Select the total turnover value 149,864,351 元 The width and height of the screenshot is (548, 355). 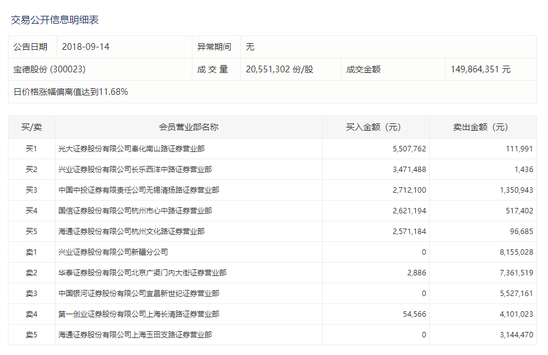click(x=480, y=70)
